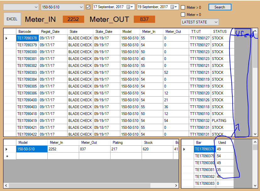Select barcode cell TE17090418
Screen dimensions: 260x191
click(28, 114)
